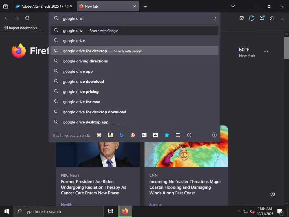Select 'google drive desktop app' suggestion
This screenshot has height=217, width=289.
(134, 122)
